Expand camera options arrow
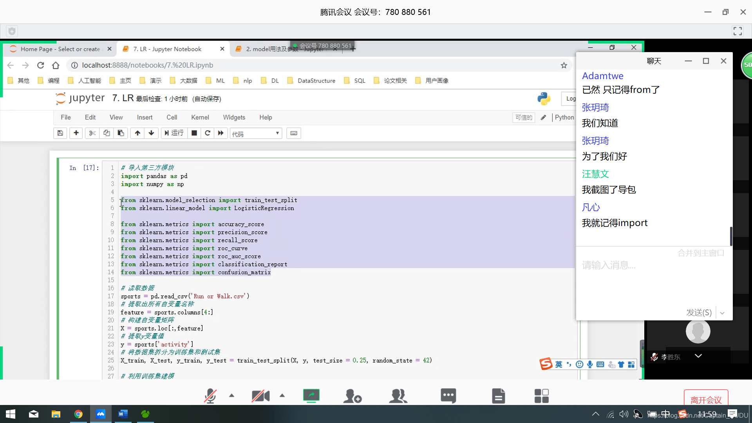This screenshot has width=752, height=423. (282, 396)
